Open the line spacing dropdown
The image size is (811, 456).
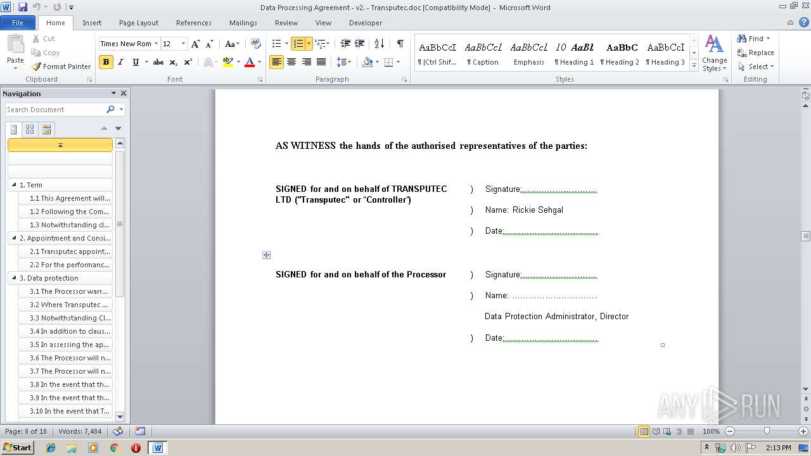pos(344,62)
